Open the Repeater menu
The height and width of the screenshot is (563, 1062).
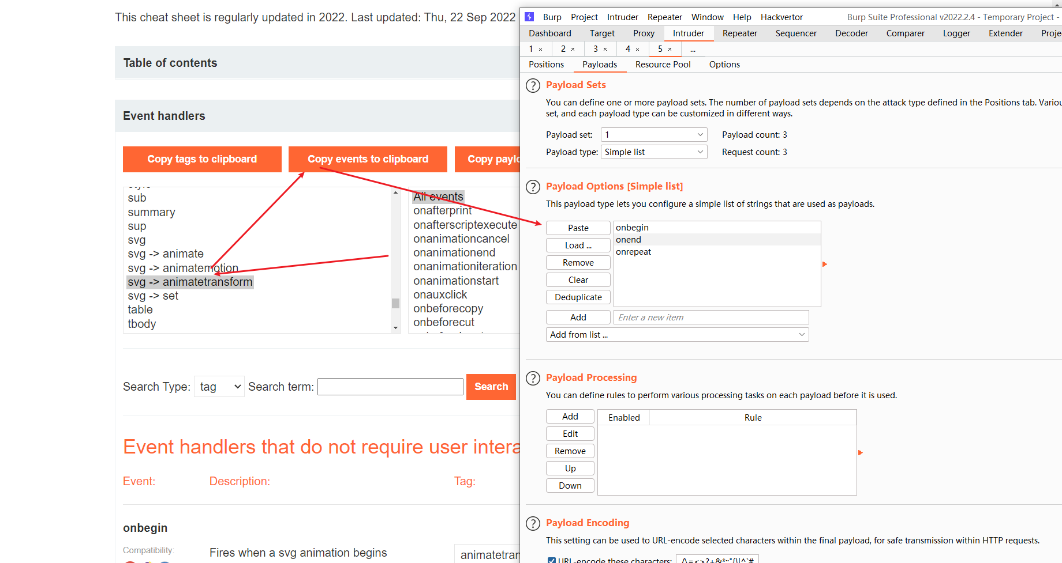click(x=664, y=17)
